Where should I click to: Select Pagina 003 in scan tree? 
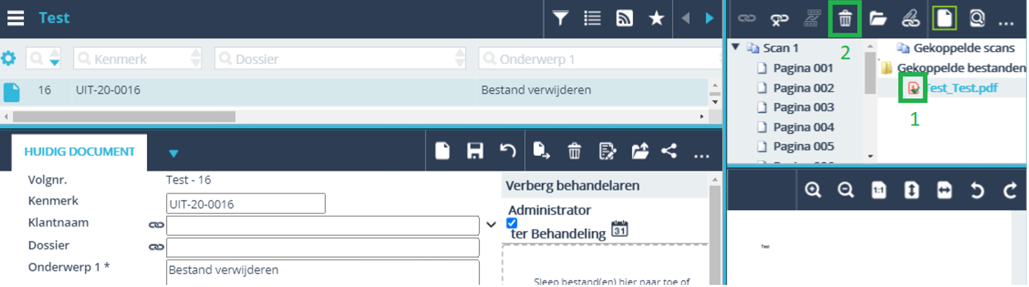click(803, 107)
